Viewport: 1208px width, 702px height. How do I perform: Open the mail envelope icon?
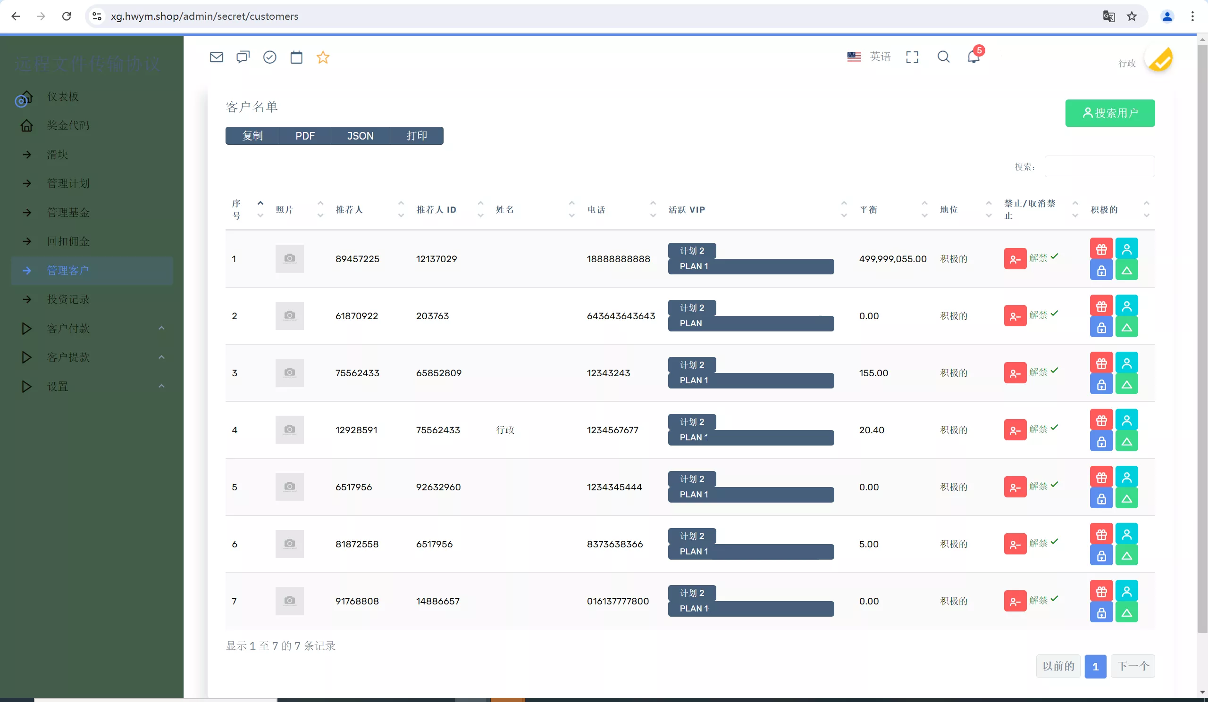pyautogui.click(x=216, y=58)
